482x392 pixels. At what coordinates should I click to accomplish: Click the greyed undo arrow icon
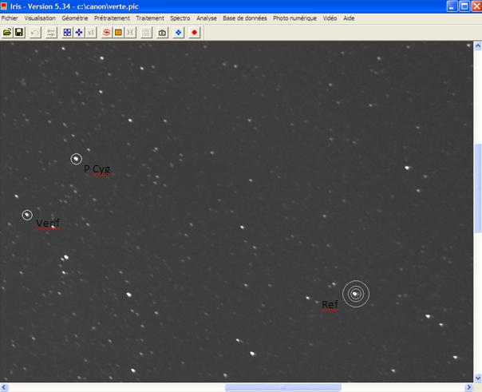click(x=35, y=32)
